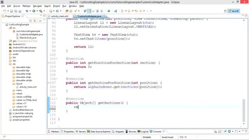
Task: Click the Last Edit Location toolbar icon
Action: click(x=136, y=11)
